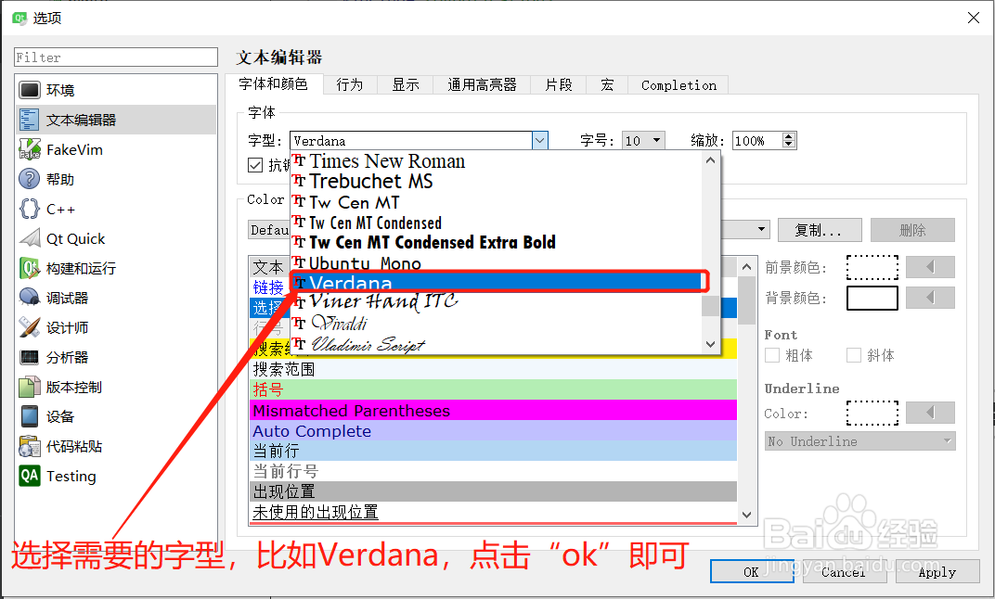Open the 分析器 analyzer icon
The image size is (995, 599).
29,358
